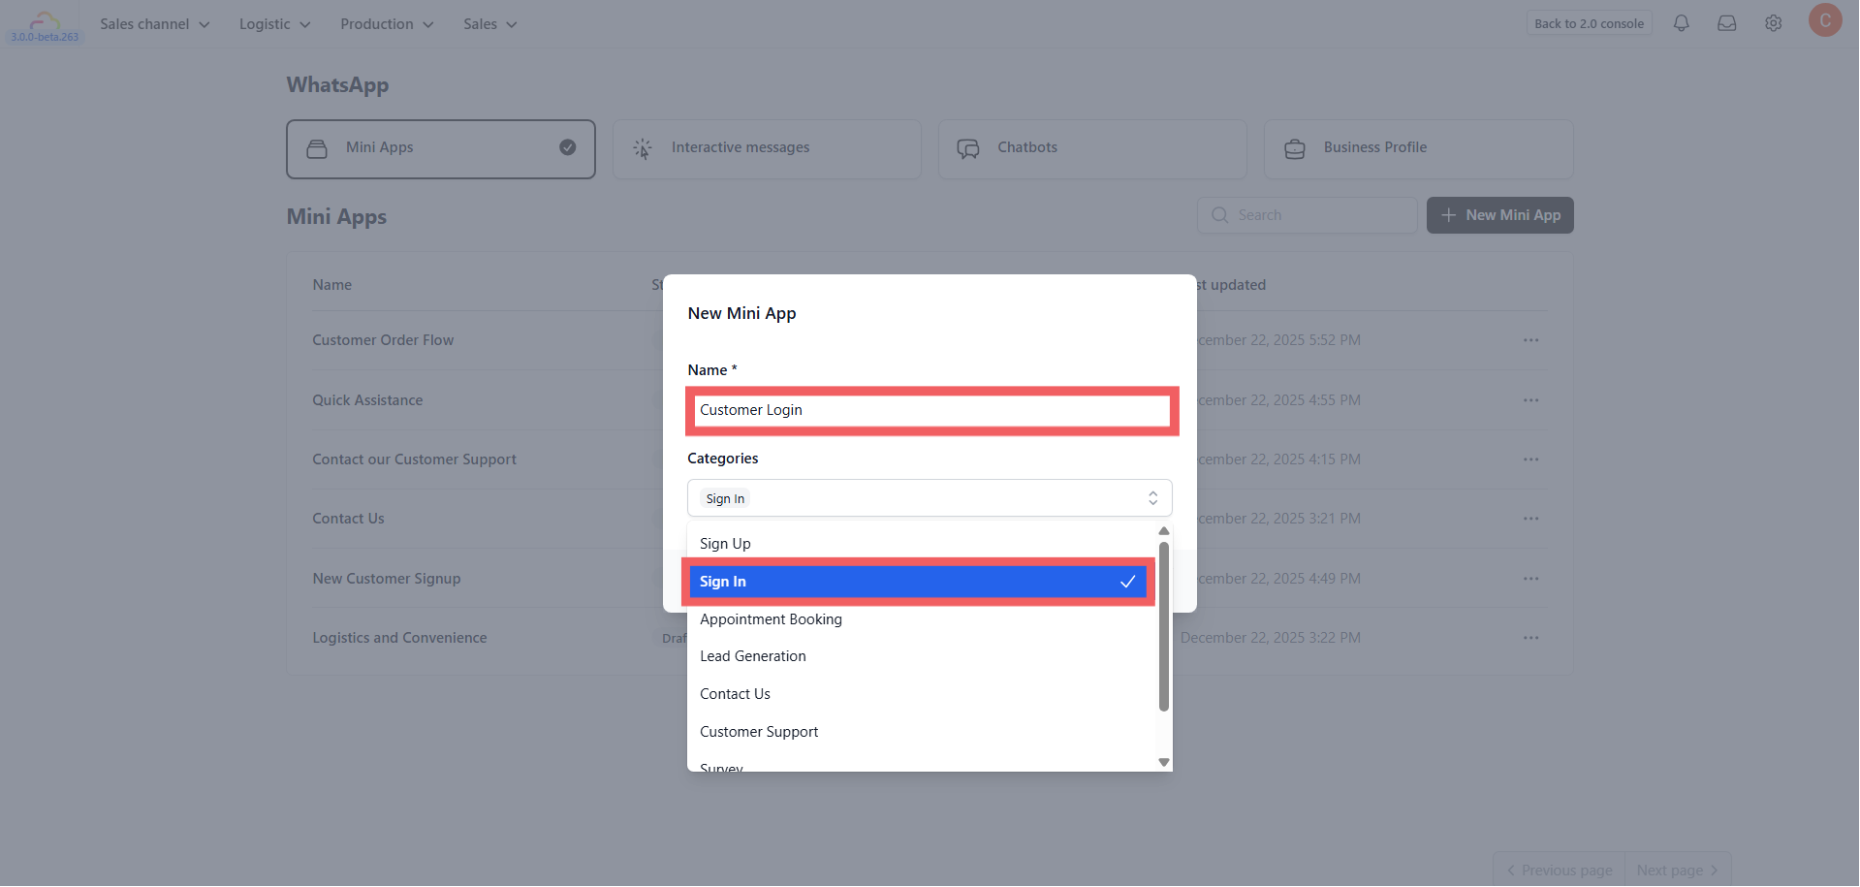The image size is (1860, 887).
Task: Open Contact our Customer Support mini app
Action: pos(414,459)
